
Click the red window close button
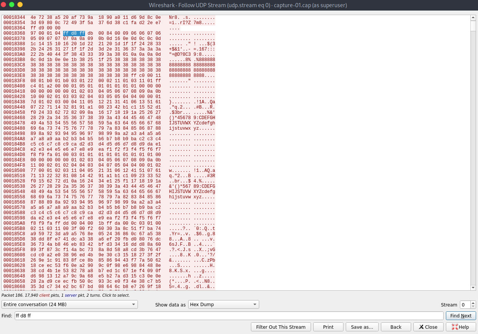click(4, 5)
